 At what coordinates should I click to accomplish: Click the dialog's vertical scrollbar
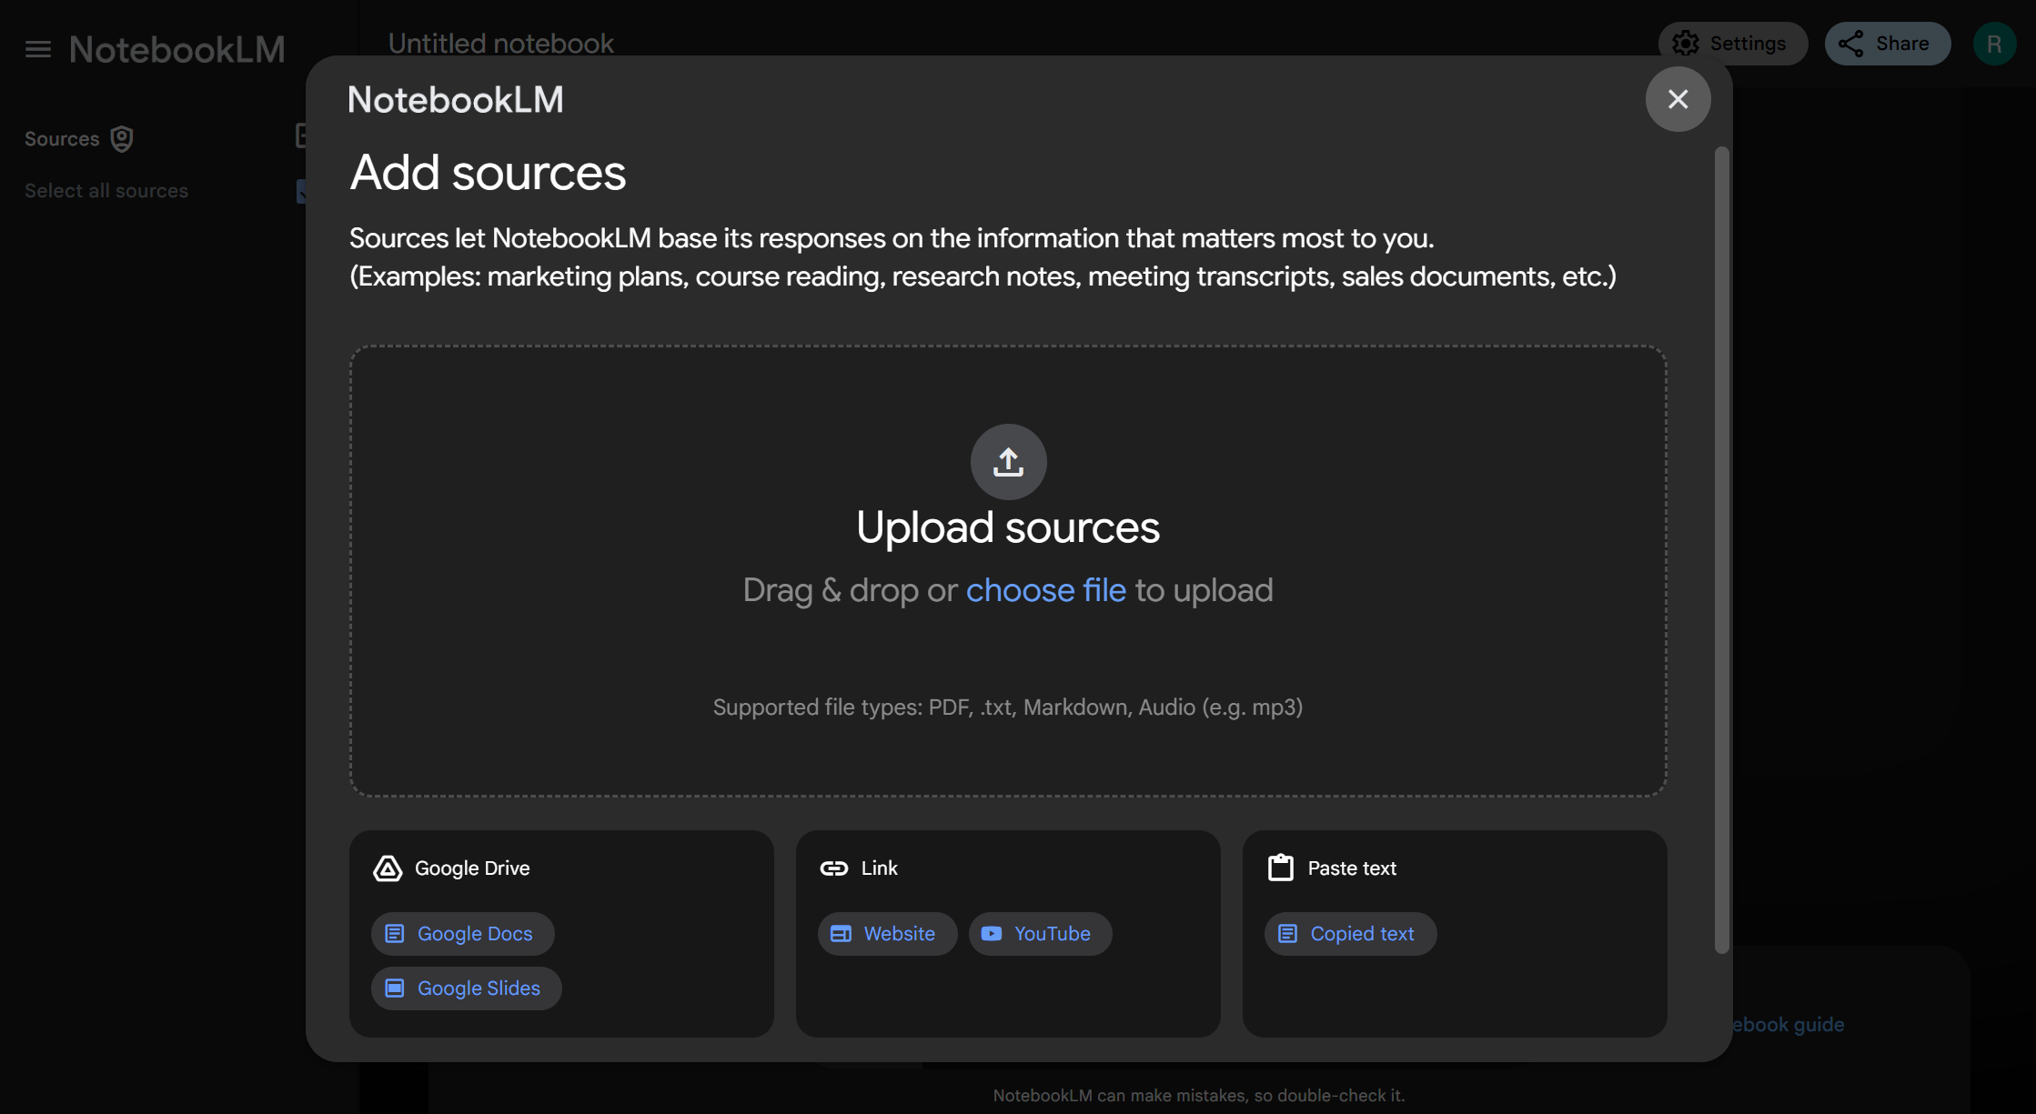click(1721, 550)
